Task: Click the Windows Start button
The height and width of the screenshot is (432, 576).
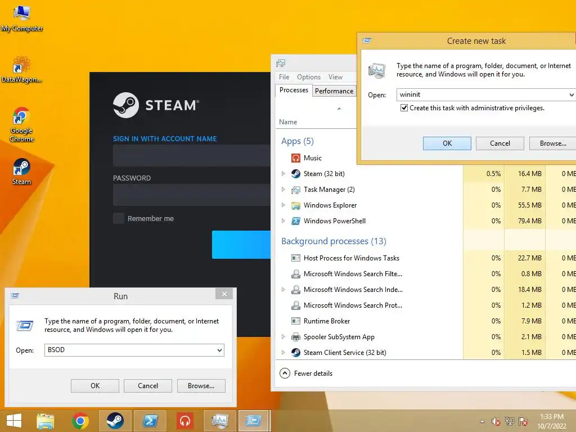Action: (x=14, y=421)
